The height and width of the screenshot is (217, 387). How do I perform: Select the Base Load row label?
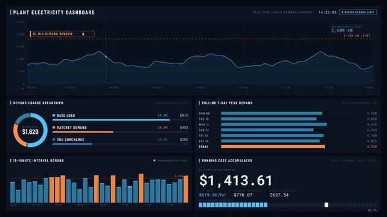click(66, 115)
